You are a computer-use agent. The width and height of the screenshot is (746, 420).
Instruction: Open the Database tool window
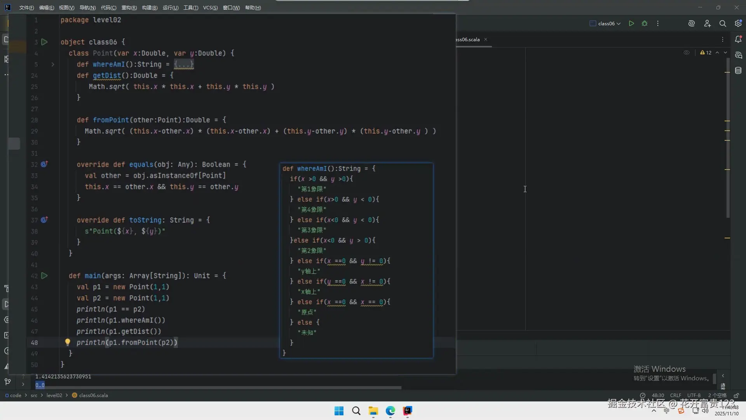pos(738,70)
